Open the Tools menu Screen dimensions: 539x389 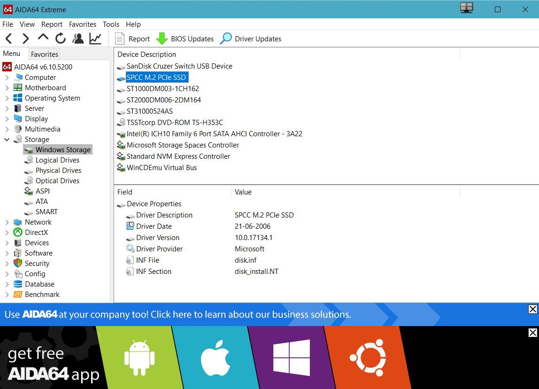tap(111, 24)
